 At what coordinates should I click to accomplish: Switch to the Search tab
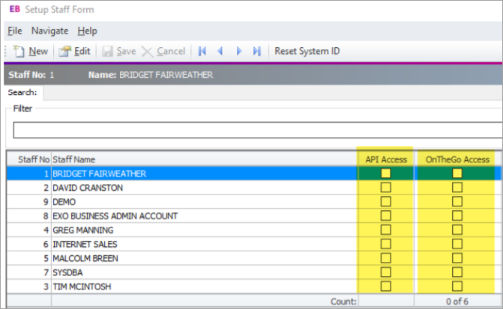[x=22, y=93]
